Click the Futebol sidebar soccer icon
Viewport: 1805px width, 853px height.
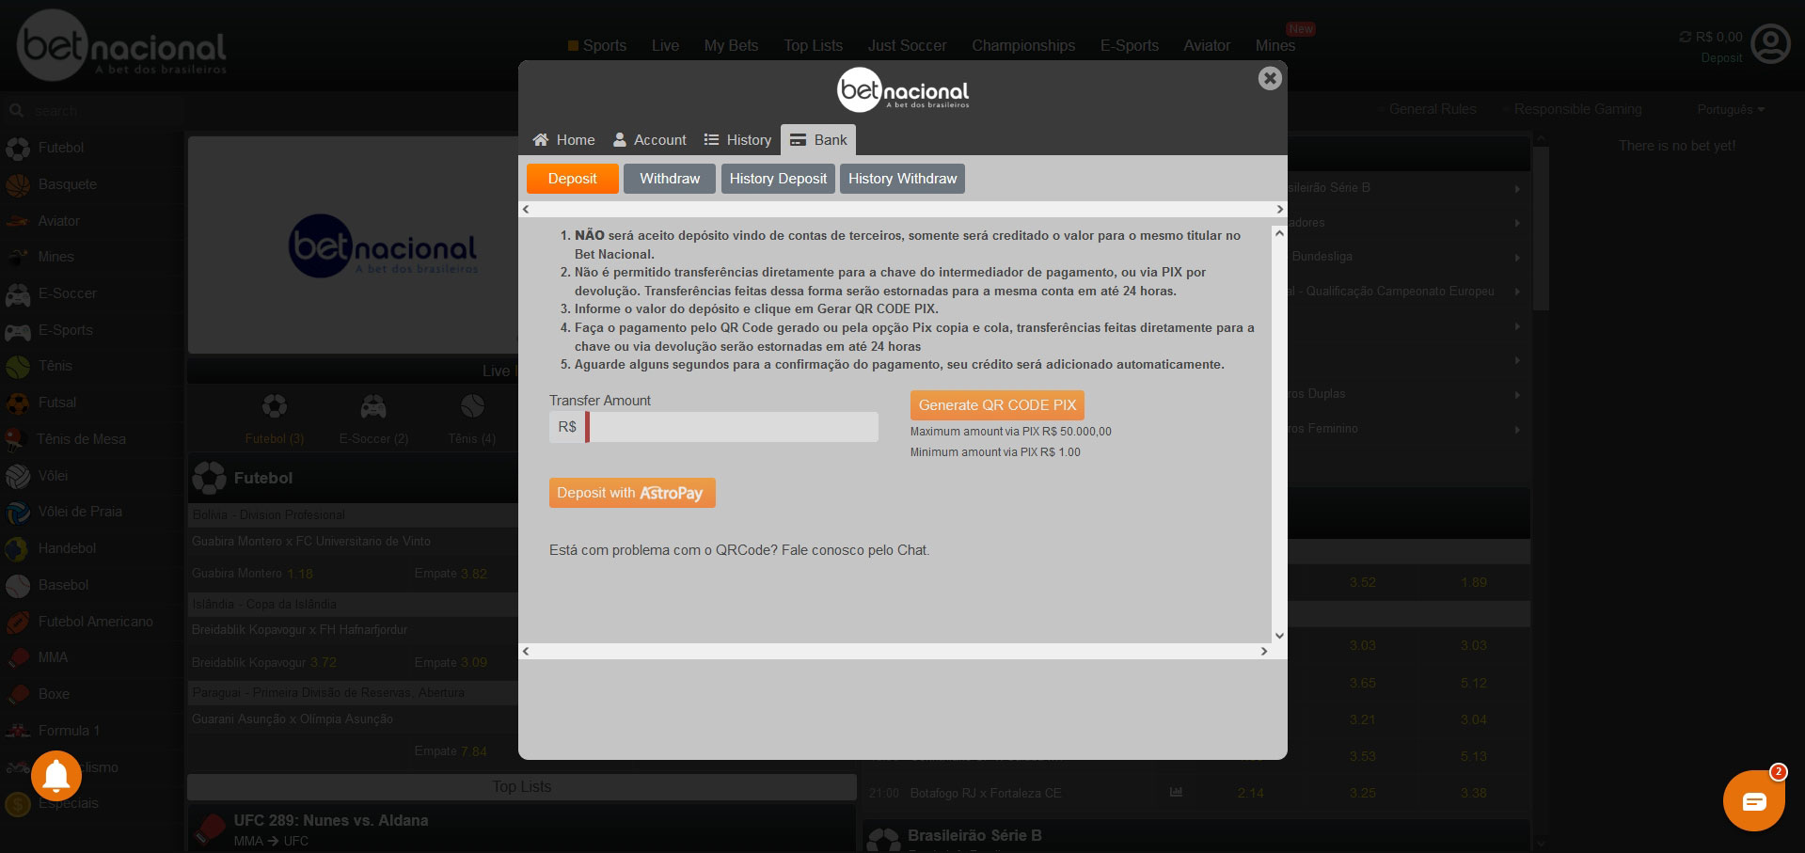coord(18,149)
